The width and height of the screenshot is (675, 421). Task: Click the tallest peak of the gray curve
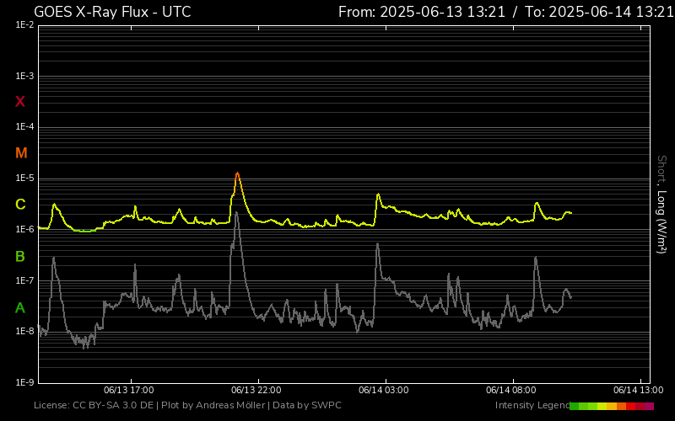[x=237, y=214]
